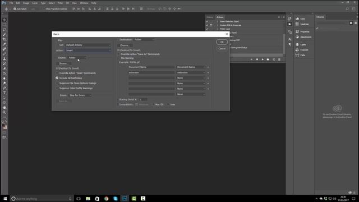Image resolution: width=359 pixels, height=202 pixels.
Task: Switch to the History tab
Action: [x=210, y=17]
